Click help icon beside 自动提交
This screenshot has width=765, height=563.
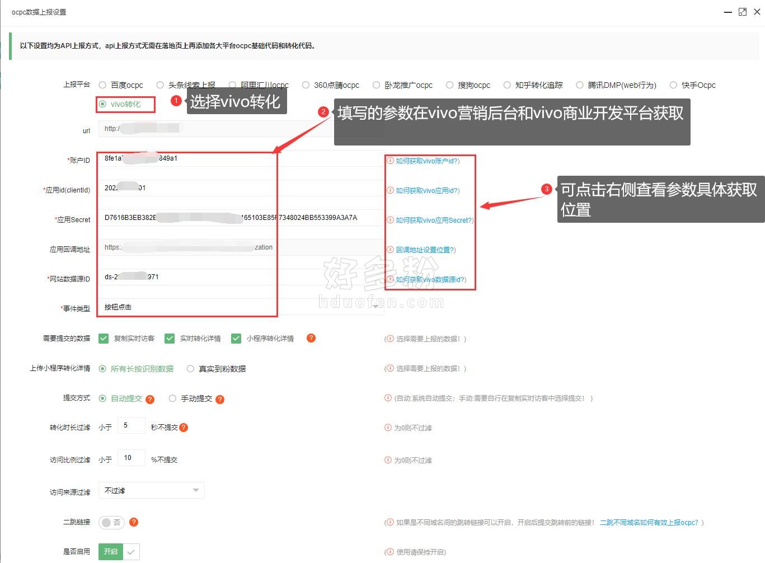(150, 400)
